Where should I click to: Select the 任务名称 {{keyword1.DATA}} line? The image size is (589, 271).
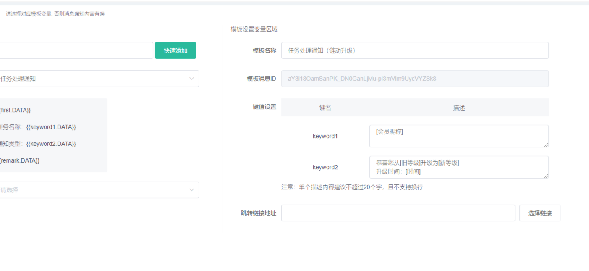(x=38, y=127)
